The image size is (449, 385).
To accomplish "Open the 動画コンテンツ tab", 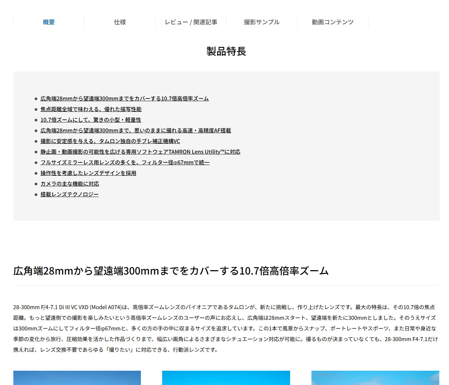I will coord(333,22).
